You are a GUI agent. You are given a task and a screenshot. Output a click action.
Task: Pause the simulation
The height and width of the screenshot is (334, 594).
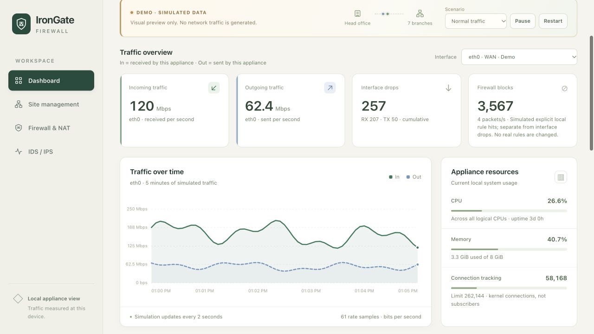tap(523, 21)
